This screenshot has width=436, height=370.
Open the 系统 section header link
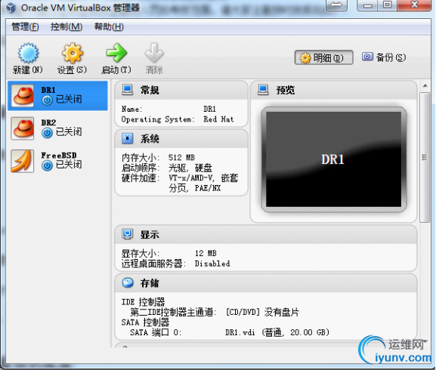(150, 139)
